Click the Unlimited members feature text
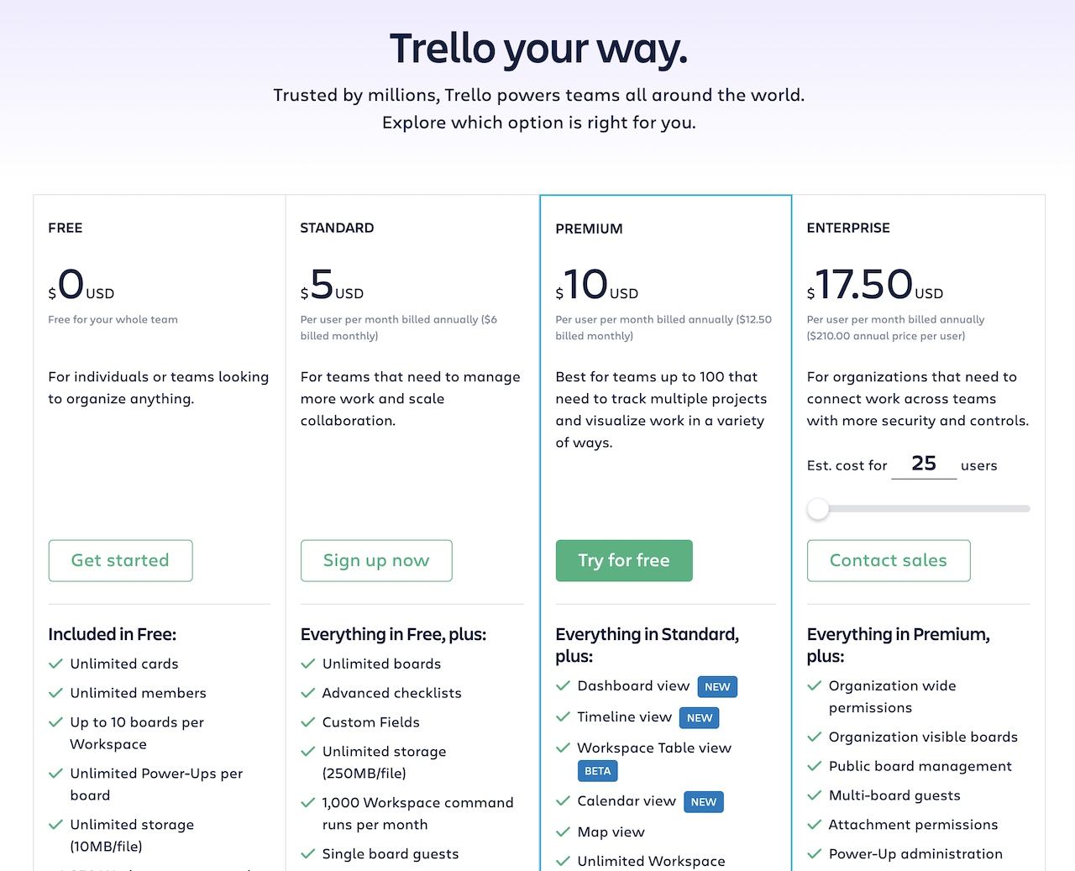The width and height of the screenshot is (1075, 871). [139, 693]
